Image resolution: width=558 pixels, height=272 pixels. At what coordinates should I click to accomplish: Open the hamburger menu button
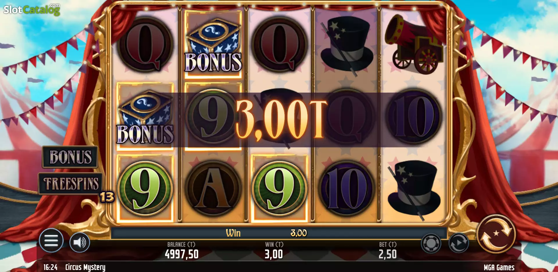[x=51, y=241]
